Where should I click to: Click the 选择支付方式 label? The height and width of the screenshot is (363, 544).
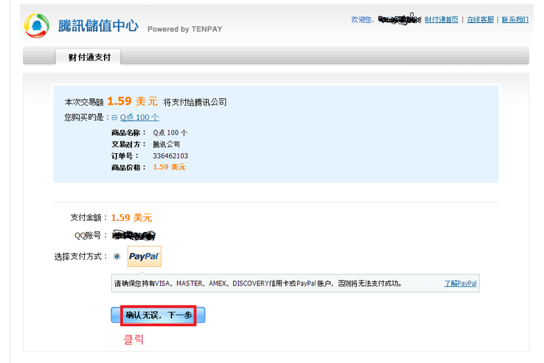pyautogui.click(x=80, y=256)
